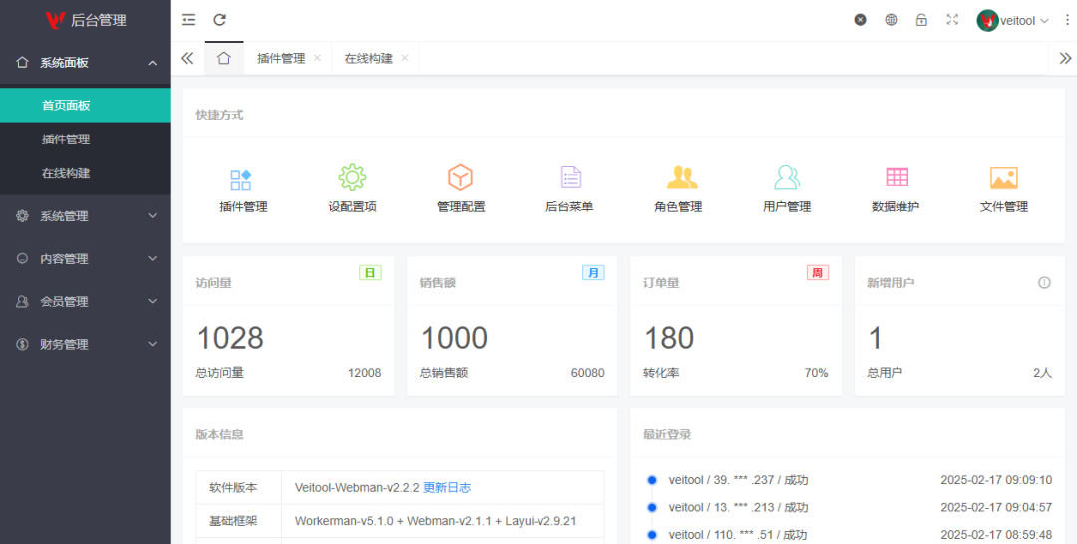Screen dimensions: 1077x544
Task: Click the 月 badge on 销售额 card
Action: (593, 272)
